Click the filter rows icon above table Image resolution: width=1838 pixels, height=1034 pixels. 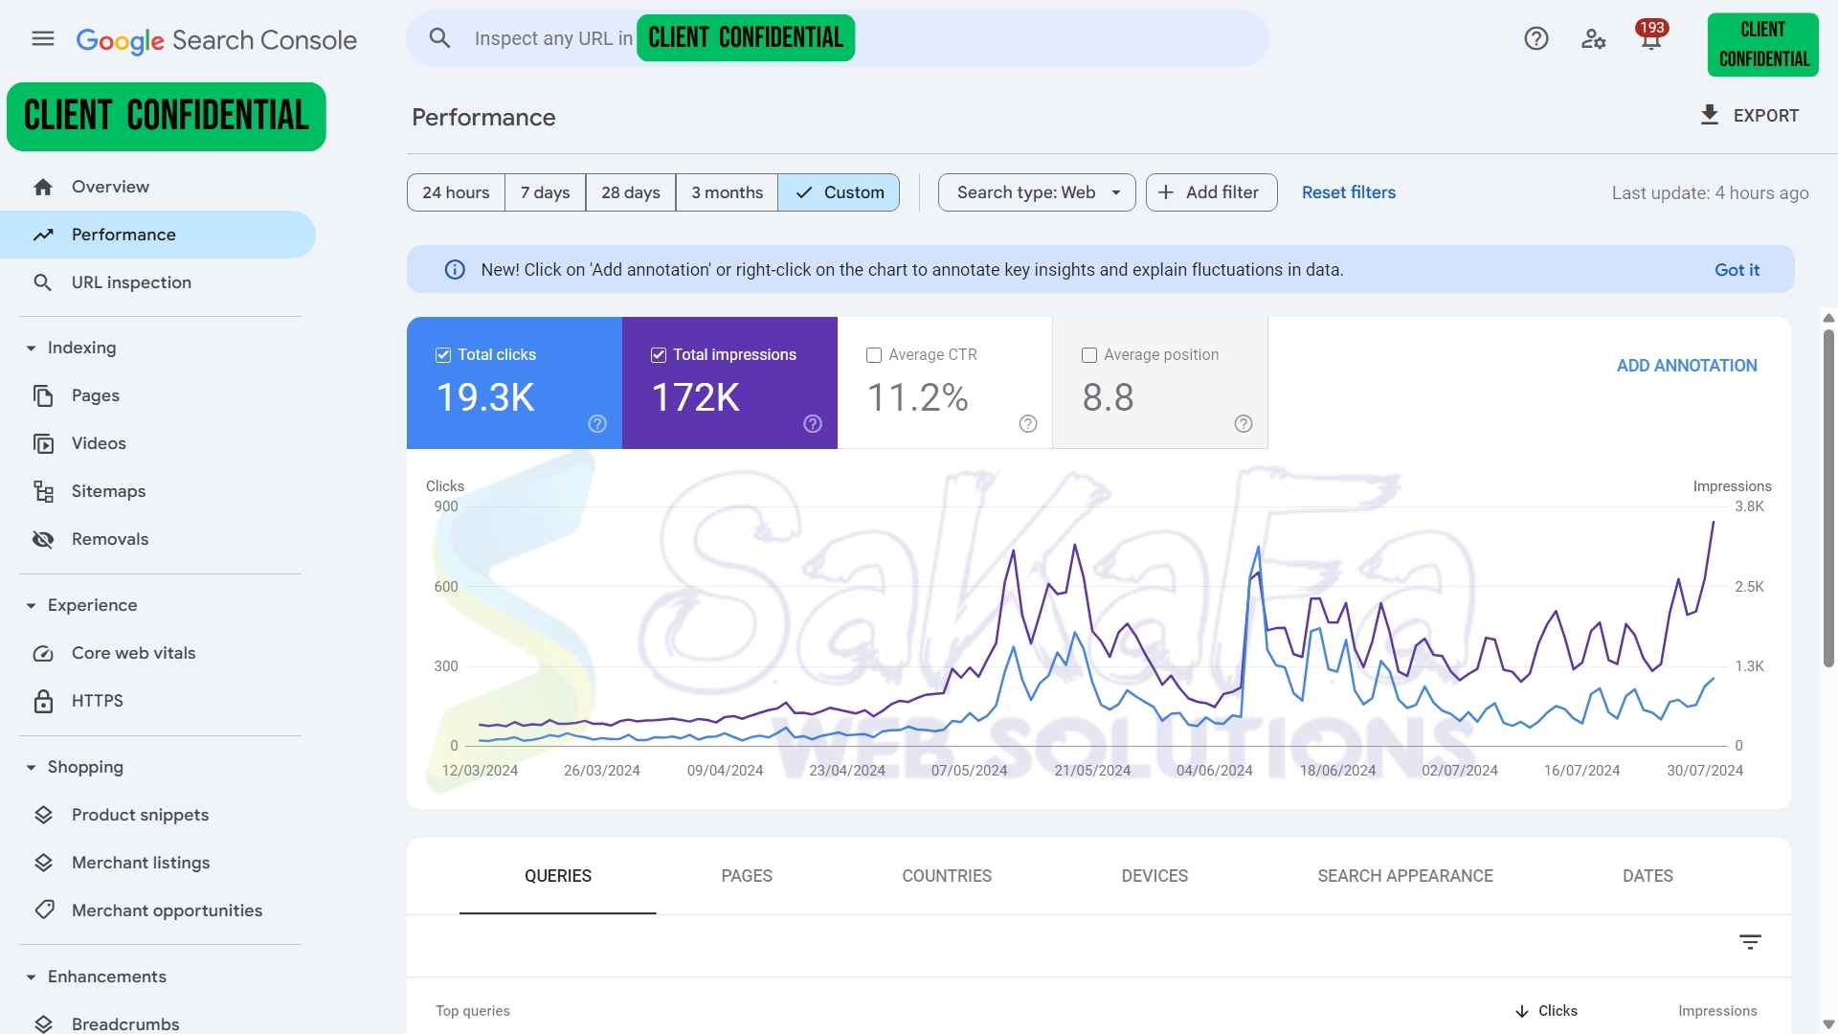tap(1750, 942)
